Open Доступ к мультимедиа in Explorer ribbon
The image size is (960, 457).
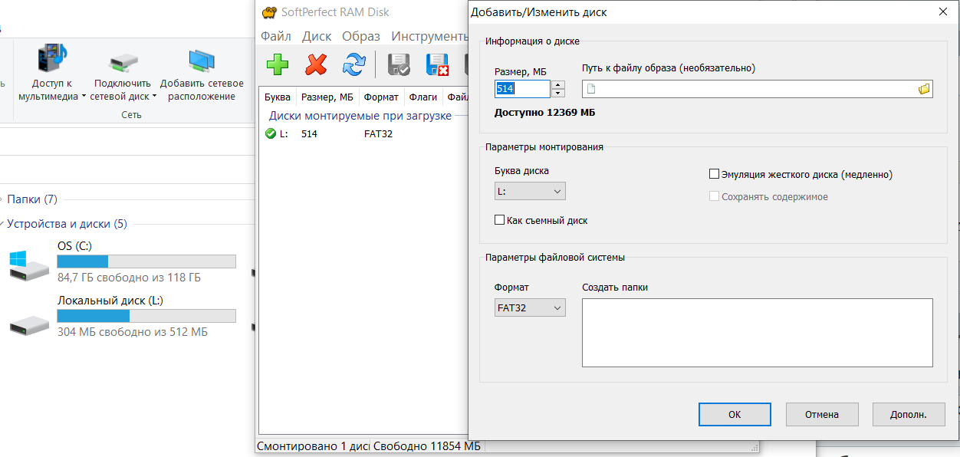point(52,74)
